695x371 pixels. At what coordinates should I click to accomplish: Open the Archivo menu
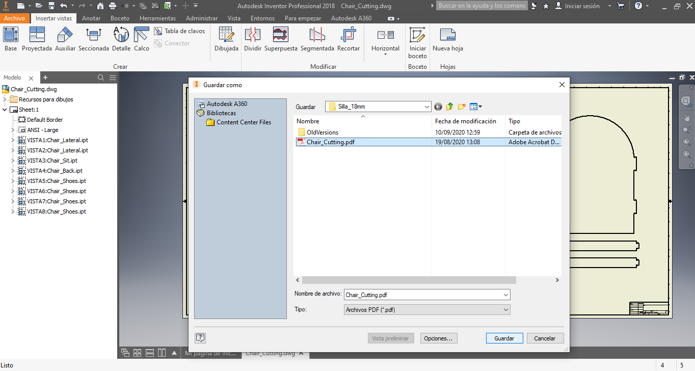tap(14, 18)
